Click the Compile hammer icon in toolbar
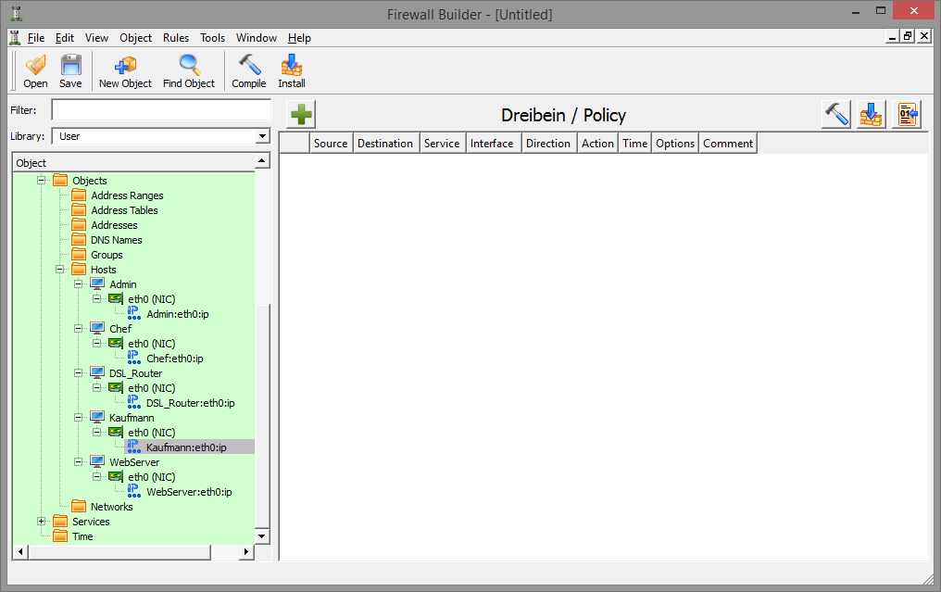941x592 pixels. 248,70
